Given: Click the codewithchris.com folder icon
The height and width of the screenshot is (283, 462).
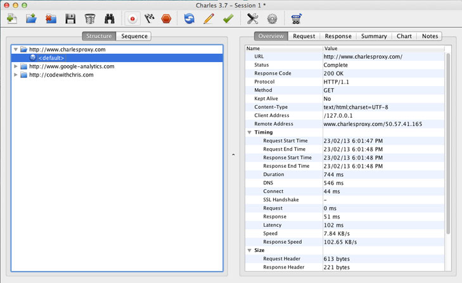Looking at the screenshot, I should click(23, 75).
